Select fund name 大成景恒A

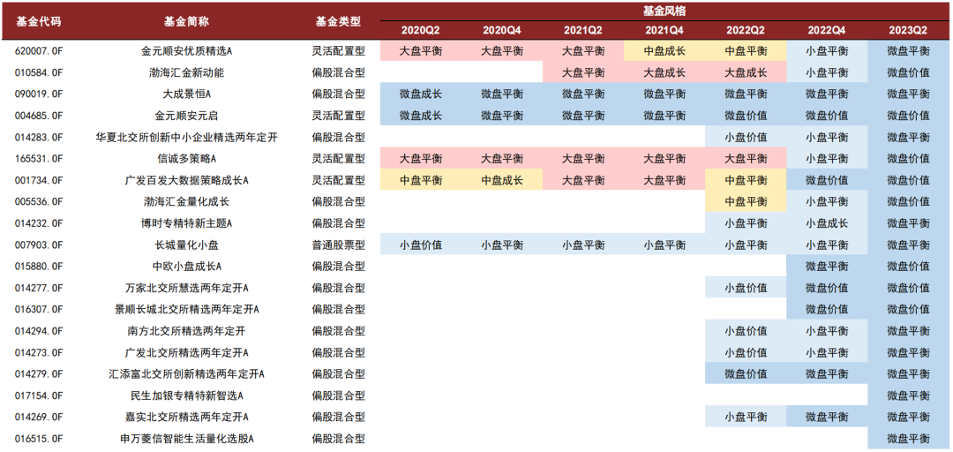[187, 94]
